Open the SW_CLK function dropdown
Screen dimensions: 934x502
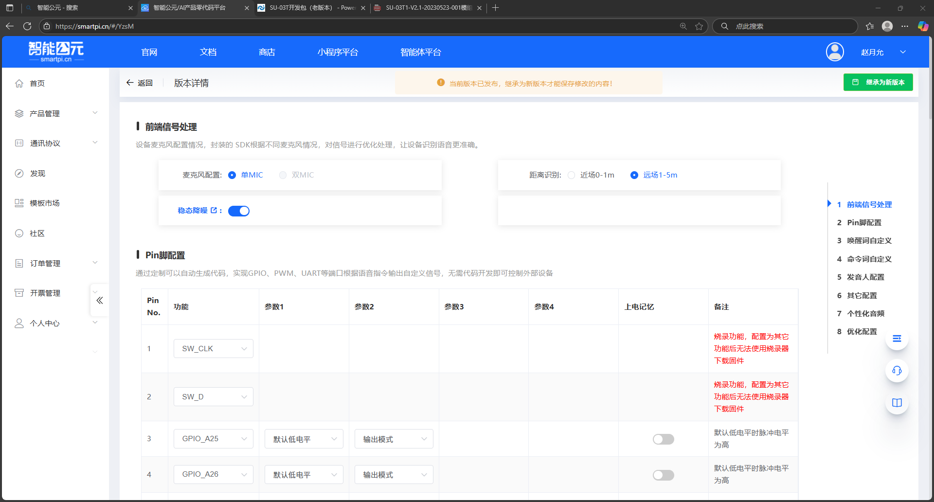pyautogui.click(x=213, y=349)
